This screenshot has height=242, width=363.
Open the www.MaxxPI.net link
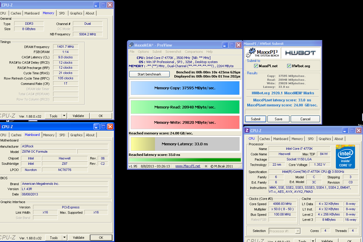point(188,166)
